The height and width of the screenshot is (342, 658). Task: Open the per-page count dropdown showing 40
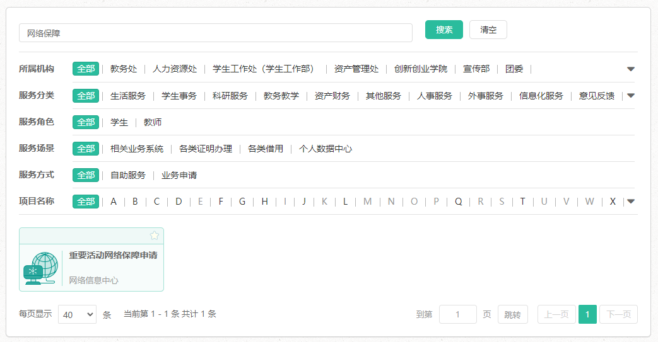point(77,314)
